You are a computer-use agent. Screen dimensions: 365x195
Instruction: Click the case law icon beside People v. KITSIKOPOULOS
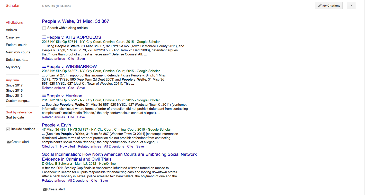click(x=44, y=37)
